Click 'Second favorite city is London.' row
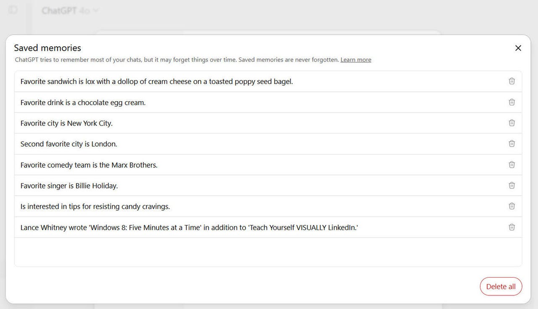The width and height of the screenshot is (538, 309). (x=268, y=144)
